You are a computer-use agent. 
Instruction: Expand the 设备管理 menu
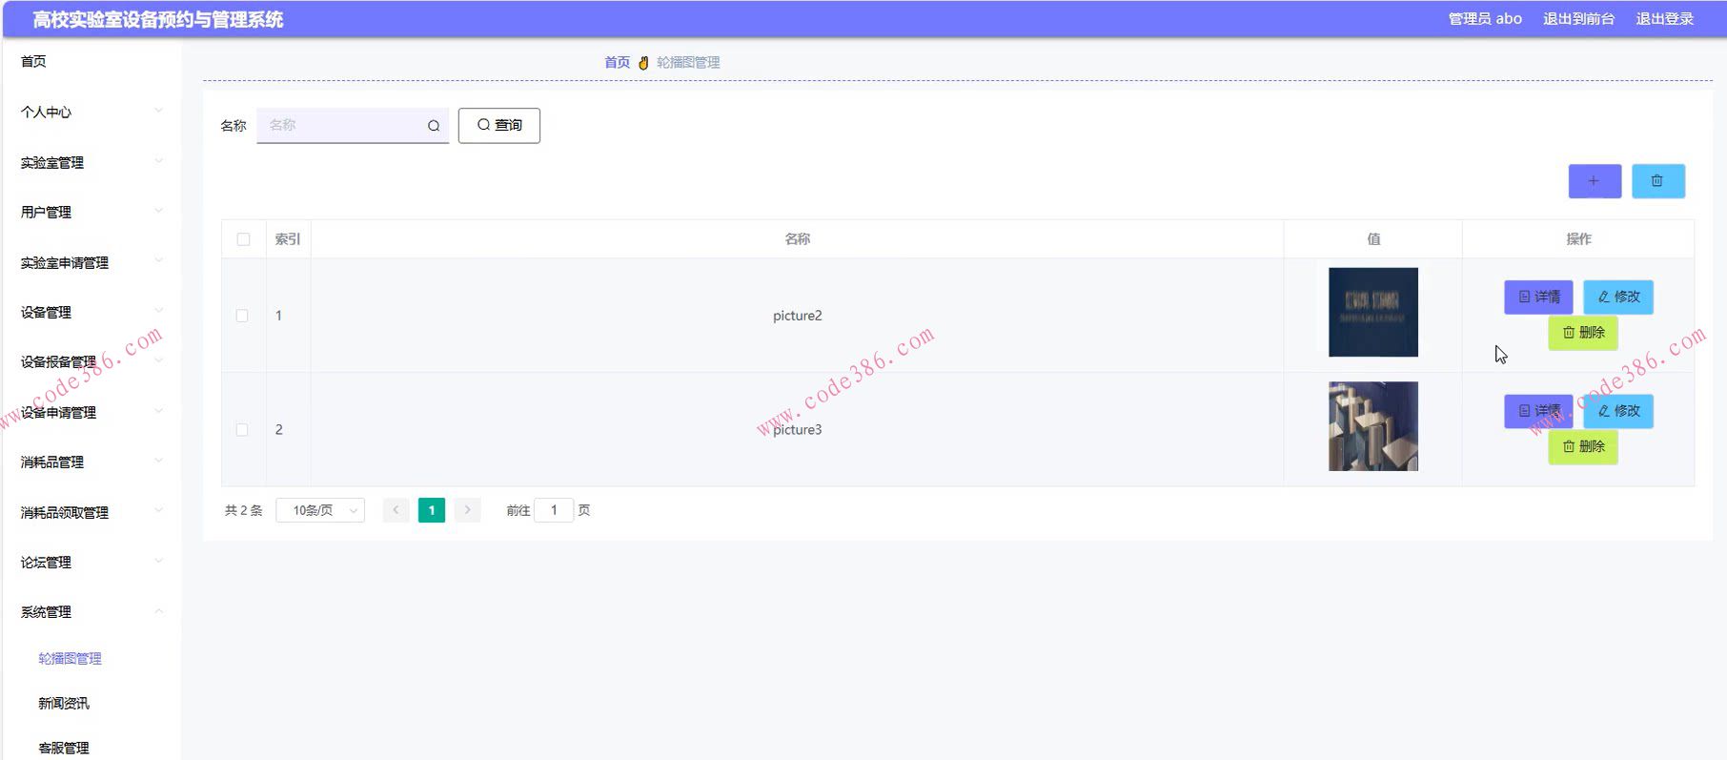point(91,312)
